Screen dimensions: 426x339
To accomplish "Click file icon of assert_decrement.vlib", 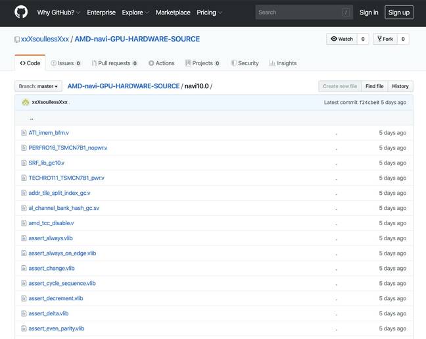I will [x=24, y=298].
